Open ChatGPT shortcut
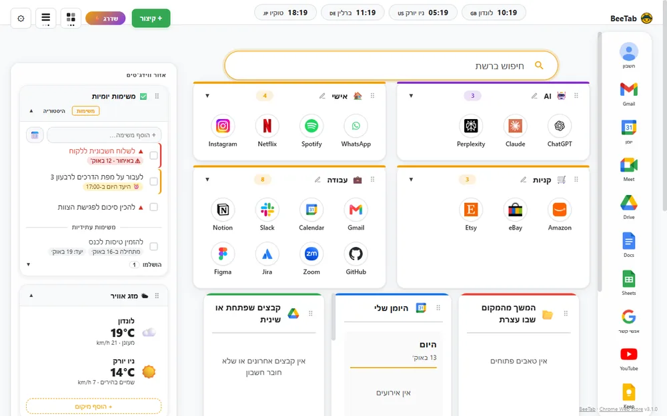Image resolution: width=667 pixels, height=416 pixels. click(x=560, y=126)
